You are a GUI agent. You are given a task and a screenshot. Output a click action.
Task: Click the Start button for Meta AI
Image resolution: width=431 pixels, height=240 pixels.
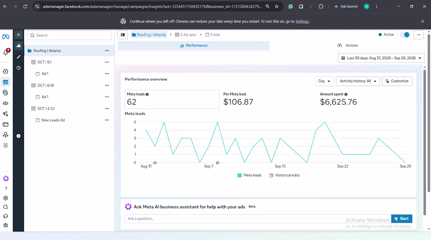[x=402, y=218]
